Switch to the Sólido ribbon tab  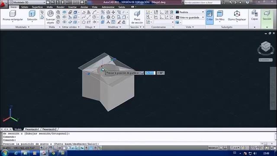click(x=25, y=7)
